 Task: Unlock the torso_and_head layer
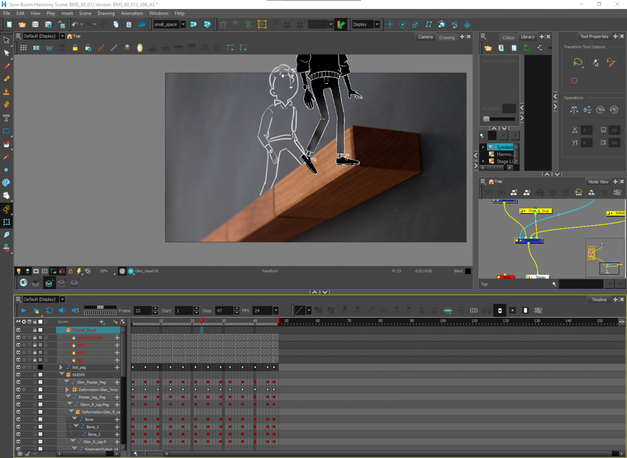click(x=35, y=338)
